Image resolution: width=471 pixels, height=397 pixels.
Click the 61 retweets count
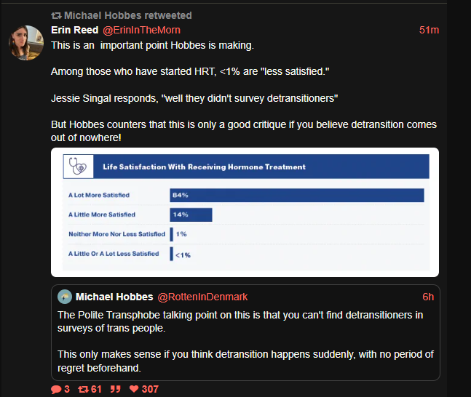95,389
